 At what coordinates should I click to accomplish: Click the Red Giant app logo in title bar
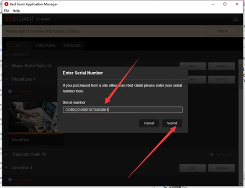6,4
